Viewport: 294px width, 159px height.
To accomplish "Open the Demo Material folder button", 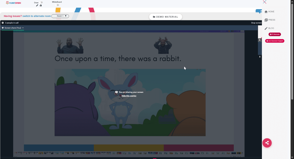I will (x=166, y=17).
